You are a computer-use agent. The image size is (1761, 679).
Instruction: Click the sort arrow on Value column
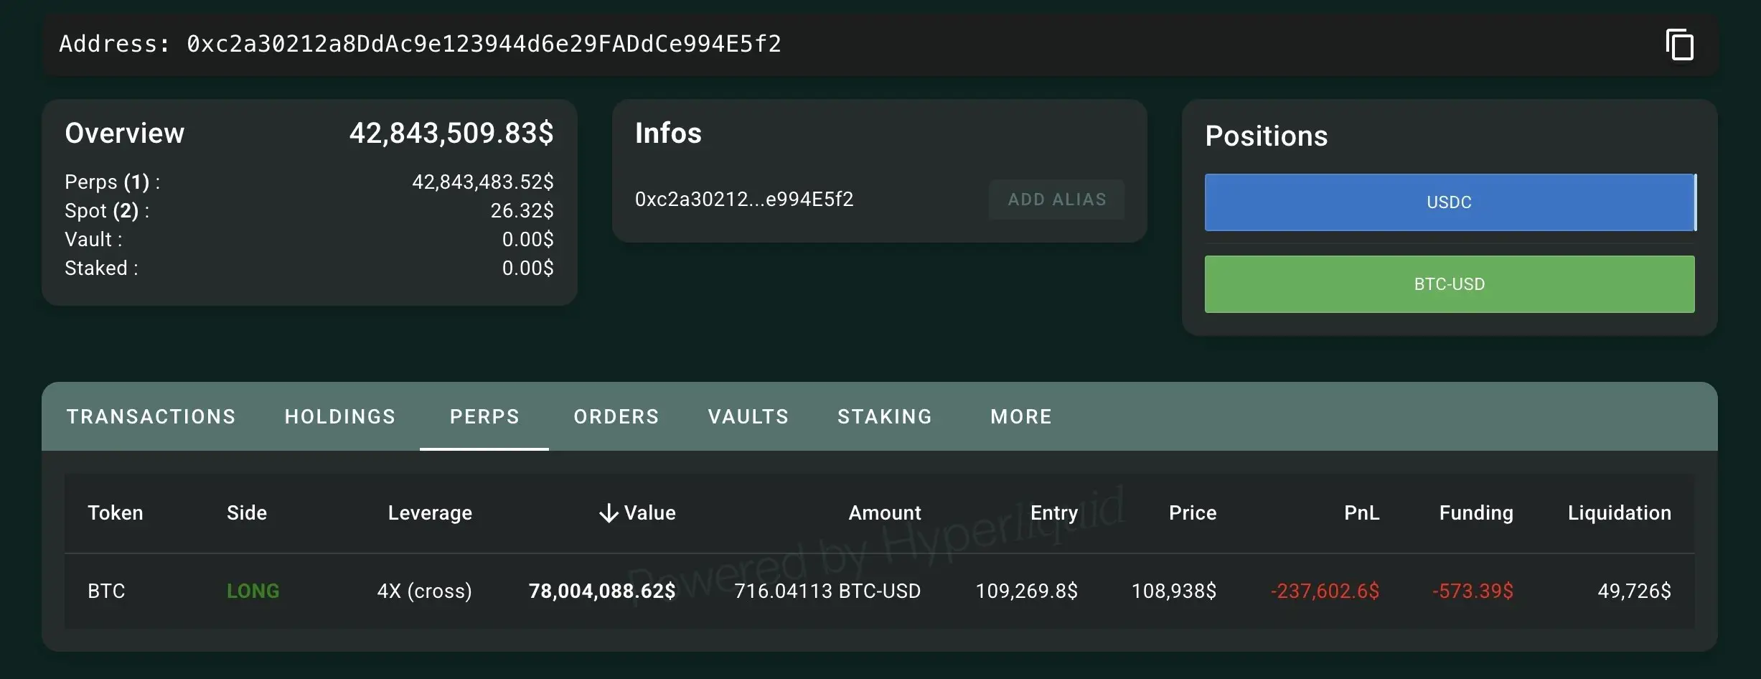pyautogui.click(x=609, y=512)
